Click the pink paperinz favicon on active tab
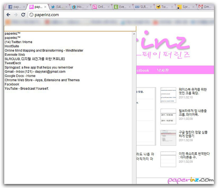The width and height of the screenshot is (218, 188). [x=31, y=7]
